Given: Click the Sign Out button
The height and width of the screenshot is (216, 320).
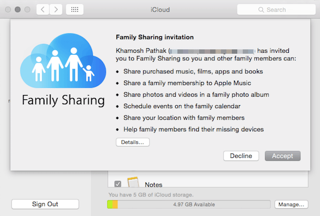Looking at the screenshot, I should [45, 204].
